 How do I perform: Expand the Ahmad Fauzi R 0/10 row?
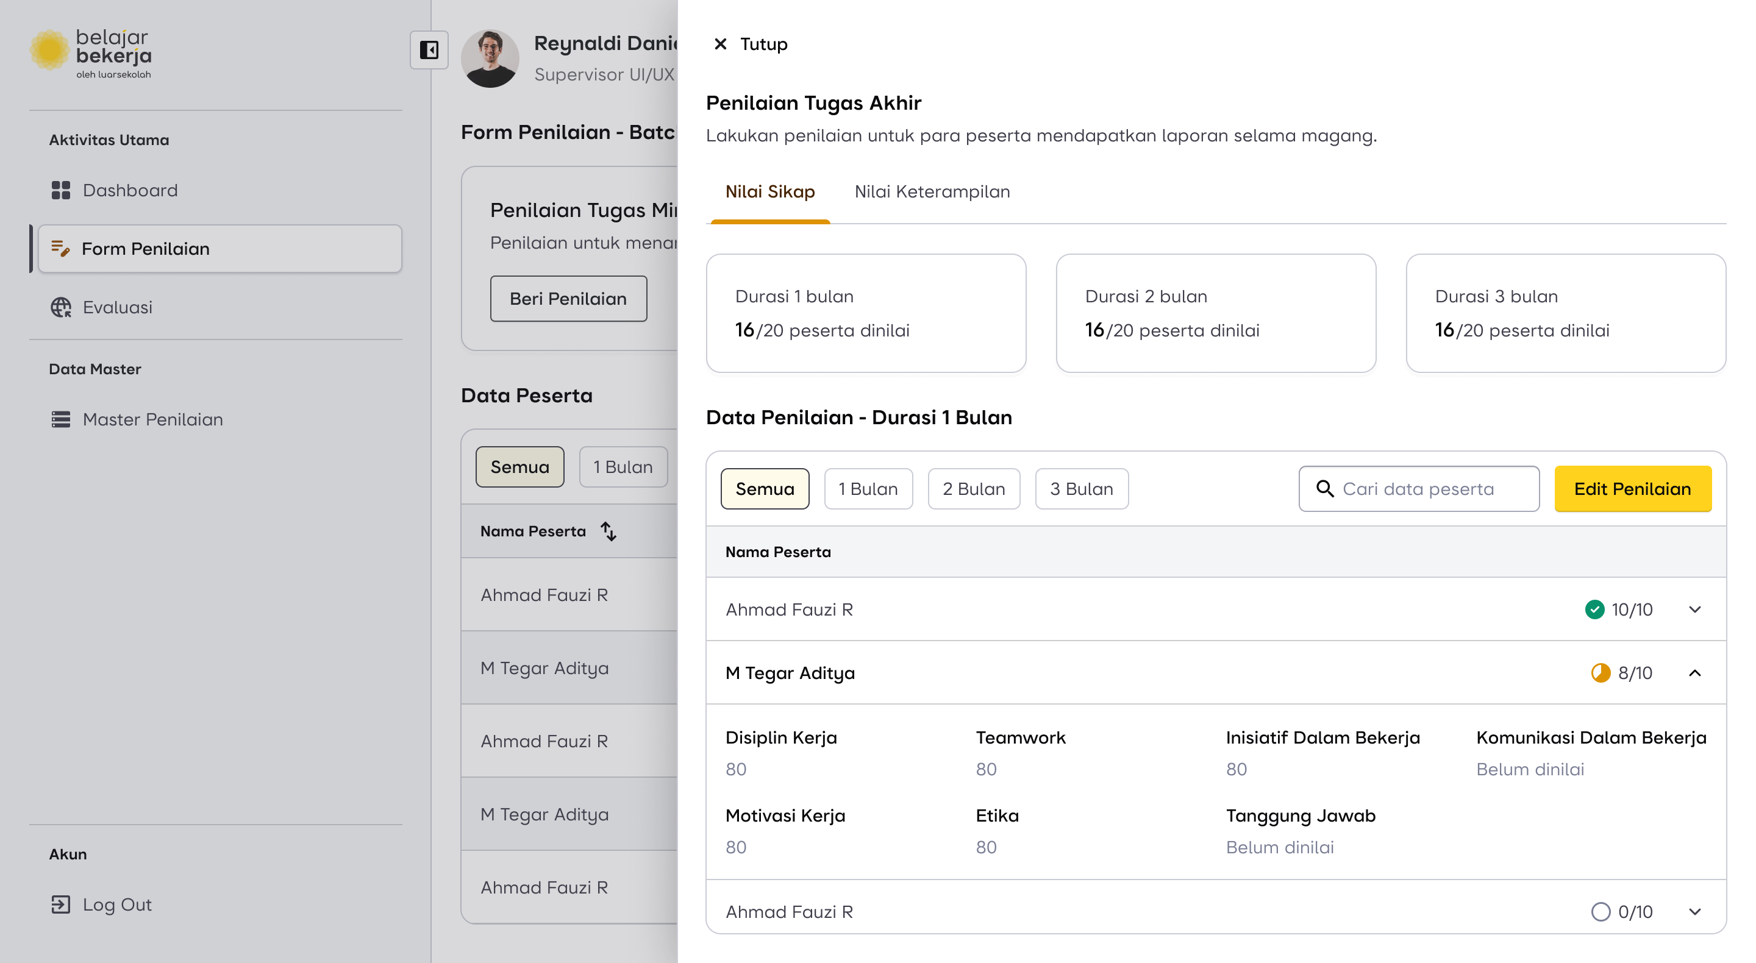[x=1694, y=912]
